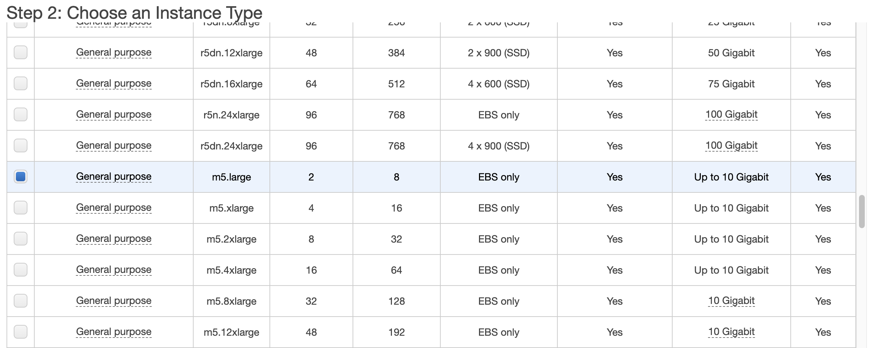Select the r5dn.16xlarge row checkbox
872x348 pixels.
21,83
